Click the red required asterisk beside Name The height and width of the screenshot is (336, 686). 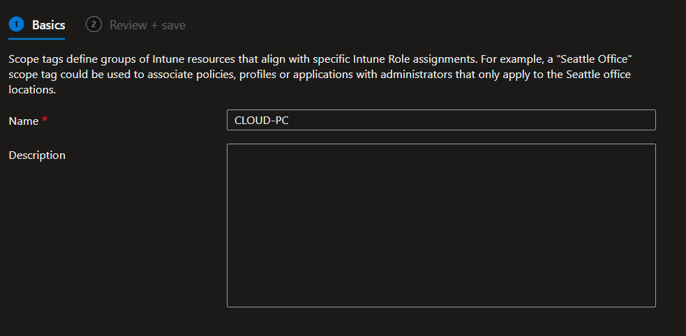click(x=45, y=120)
